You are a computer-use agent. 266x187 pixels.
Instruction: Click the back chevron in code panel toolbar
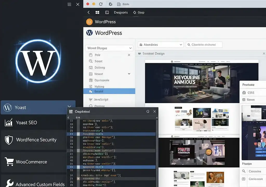[68, 117]
